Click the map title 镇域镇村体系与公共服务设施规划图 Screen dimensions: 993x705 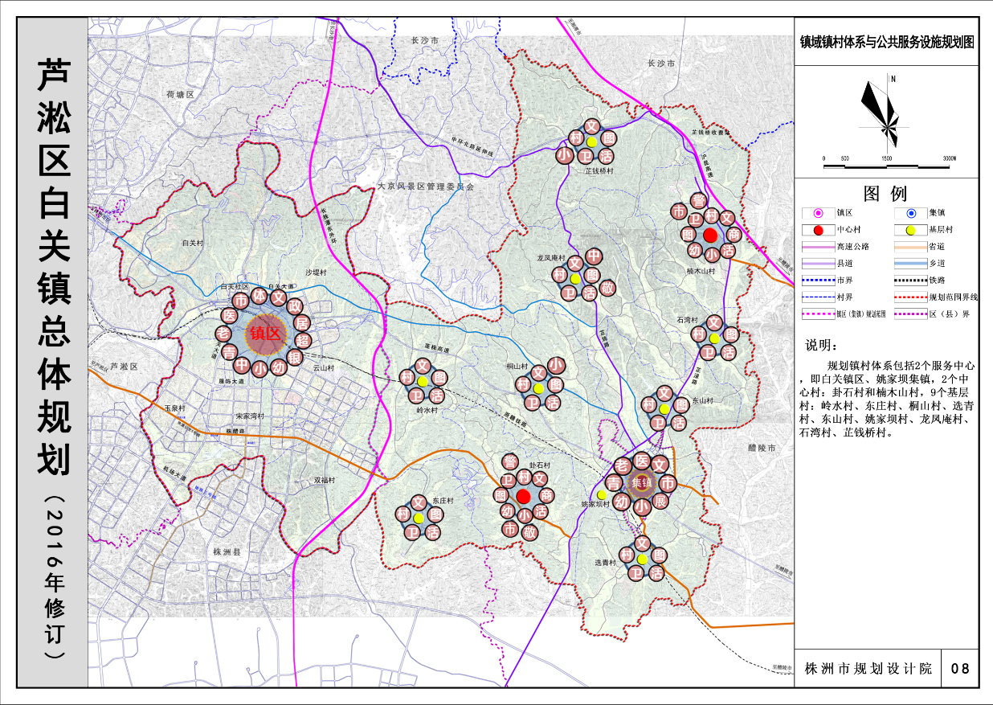pos(885,43)
